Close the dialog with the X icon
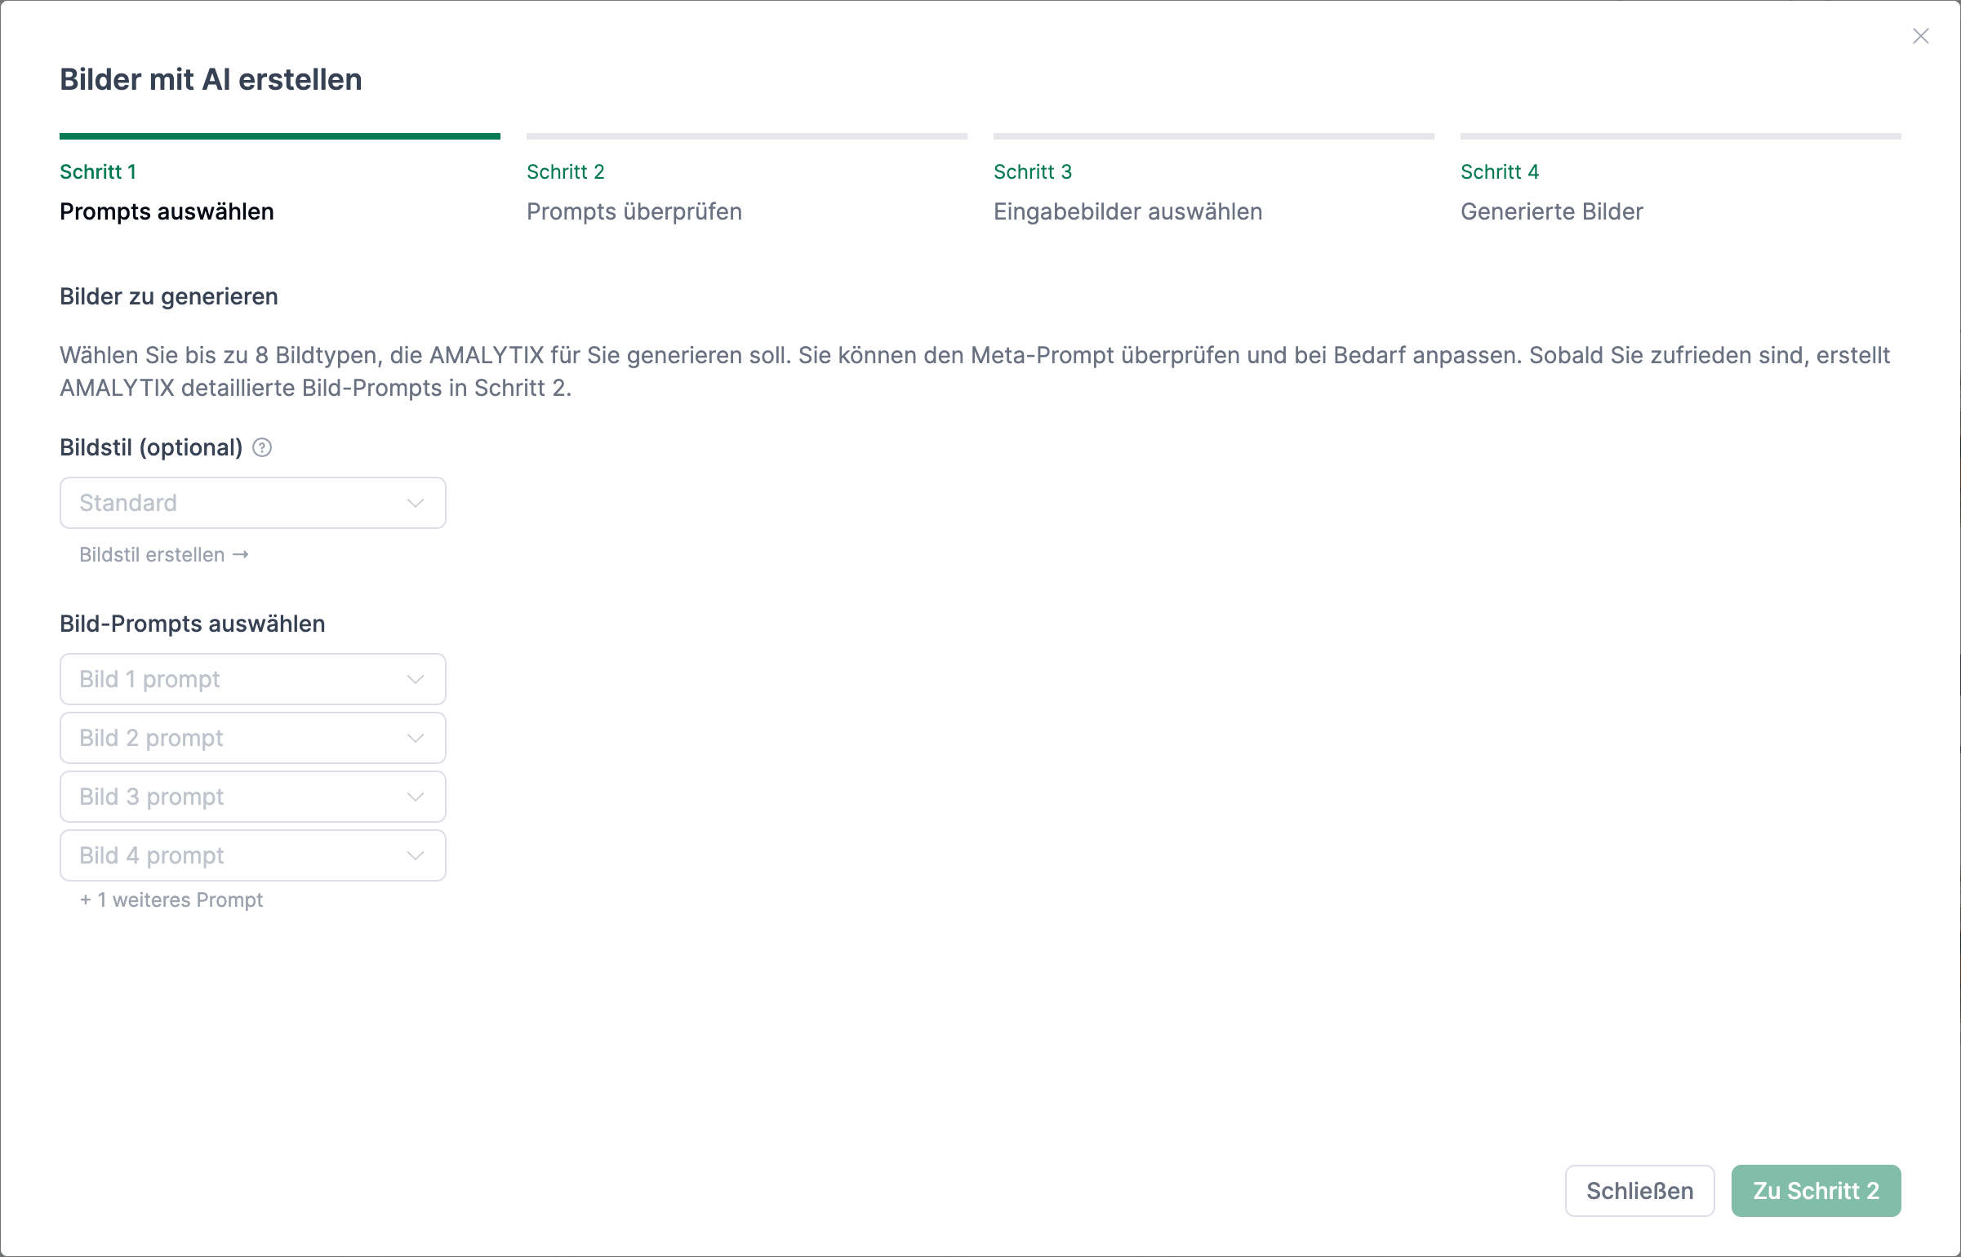The image size is (1961, 1257). pyautogui.click(x=1920, y=36)
